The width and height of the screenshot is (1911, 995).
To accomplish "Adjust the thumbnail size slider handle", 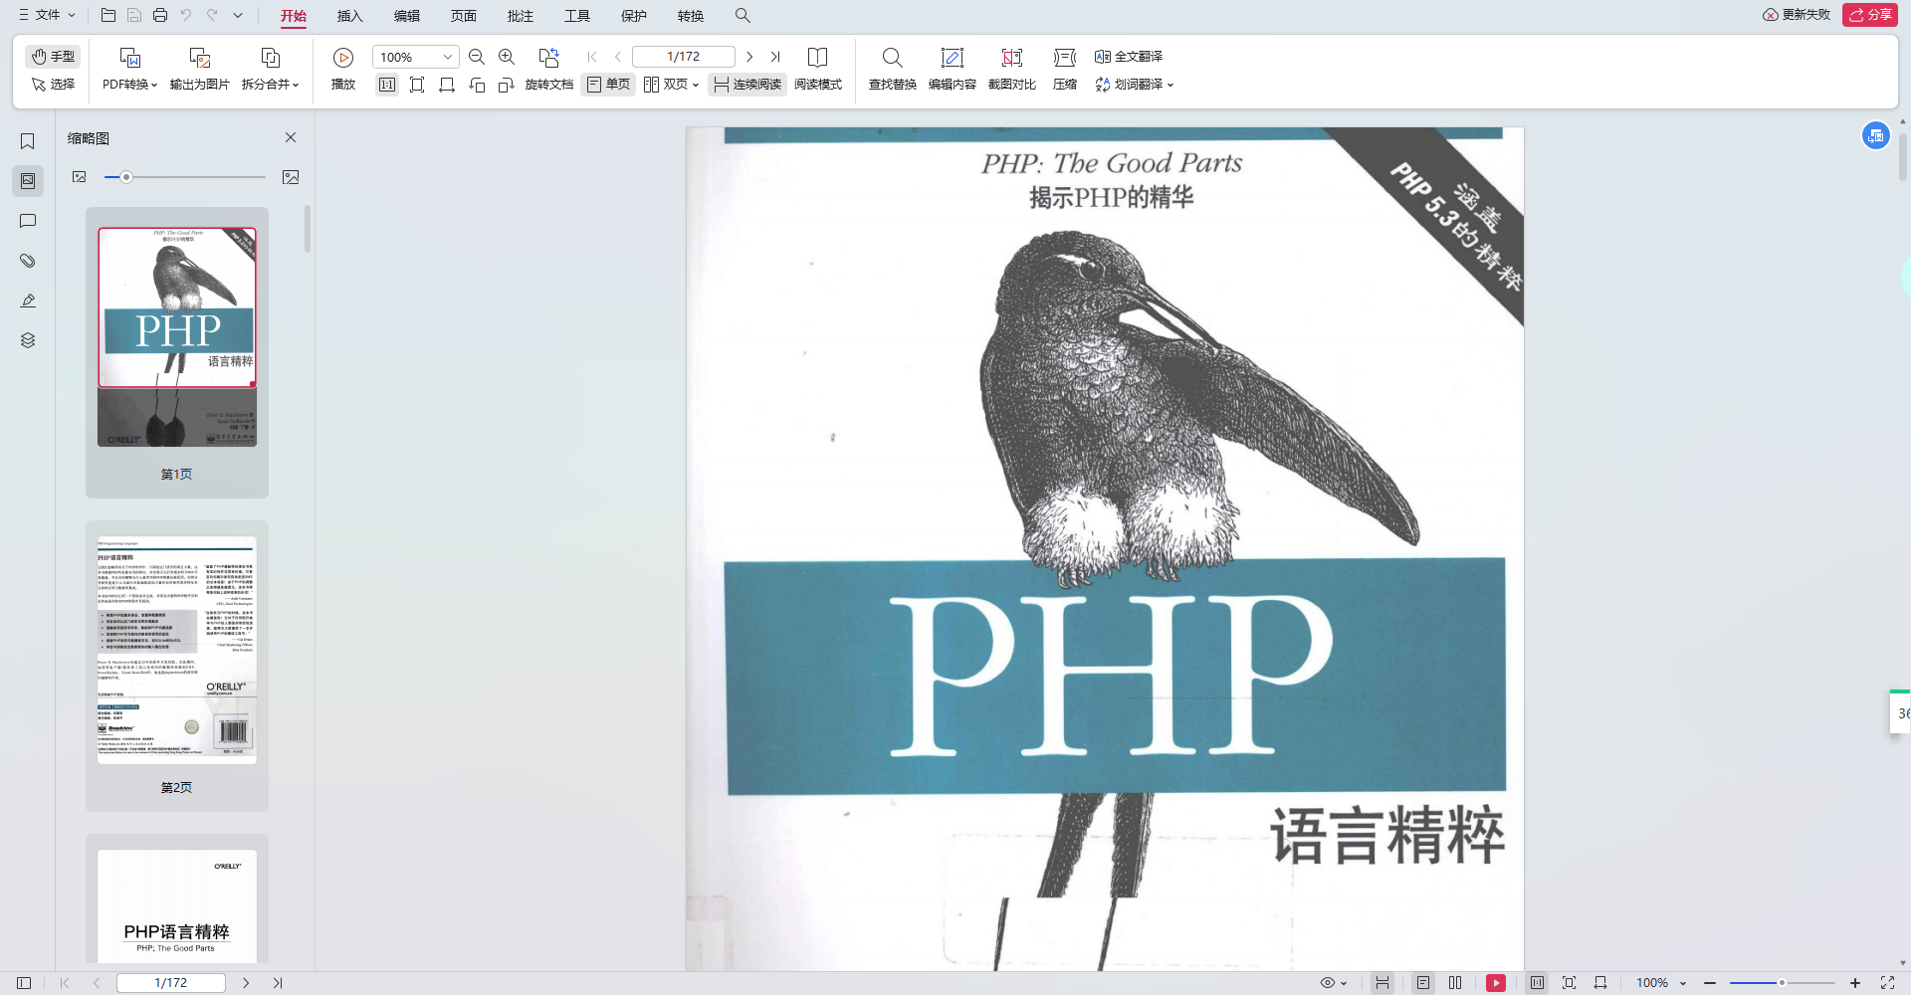I will click(x=126, y=177).
